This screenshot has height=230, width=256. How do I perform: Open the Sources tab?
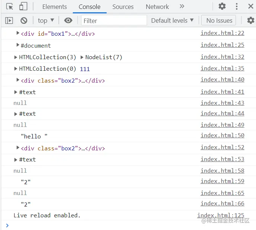123,7
